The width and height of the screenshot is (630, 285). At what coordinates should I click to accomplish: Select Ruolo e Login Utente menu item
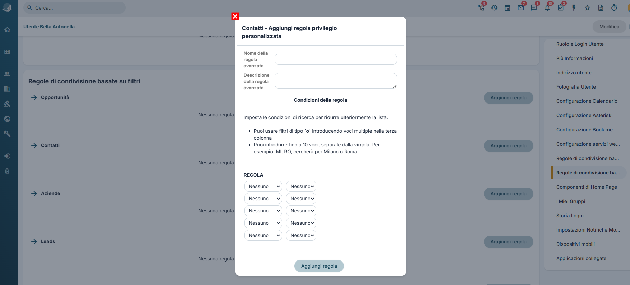(x=580, y=44)
